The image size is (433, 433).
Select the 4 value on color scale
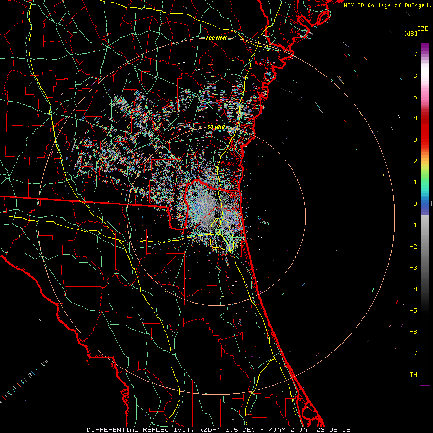(415, 118)
